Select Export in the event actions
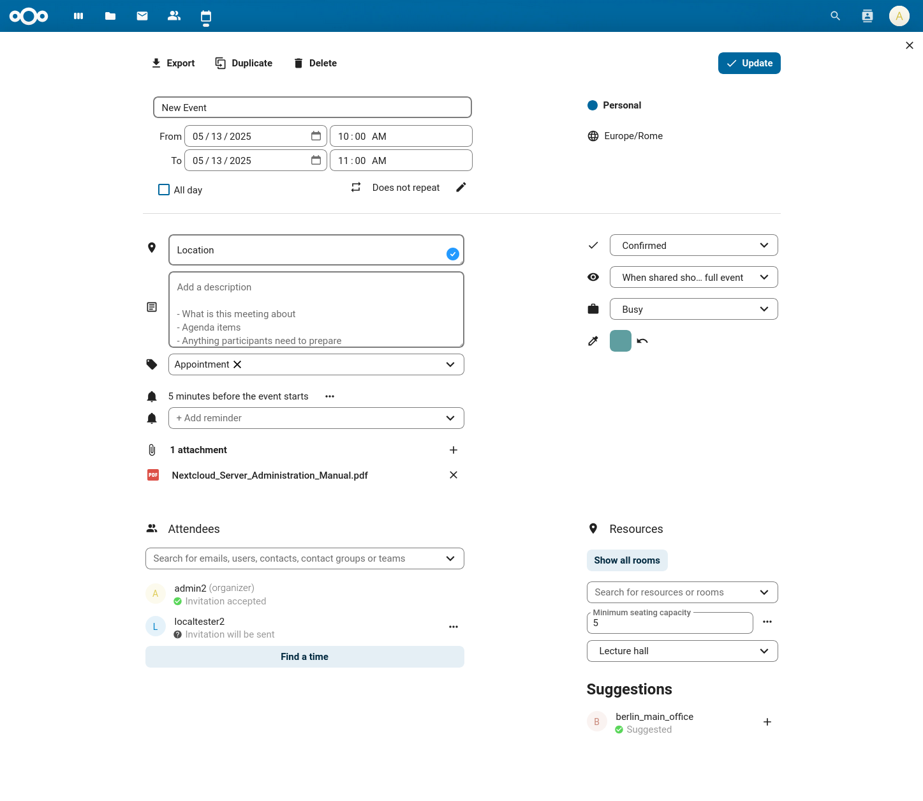 (173, 63)
